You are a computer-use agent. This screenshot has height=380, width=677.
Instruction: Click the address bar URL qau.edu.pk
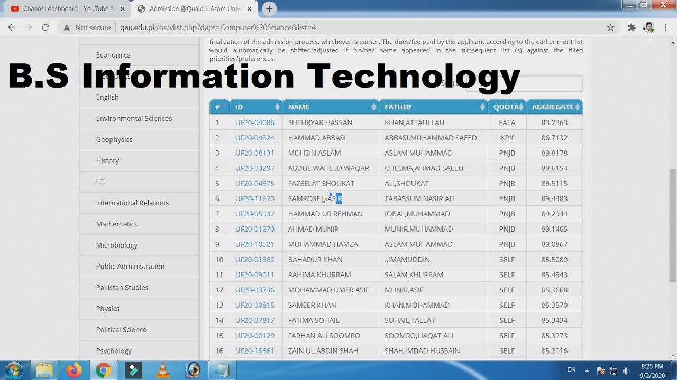click(218, 27)
